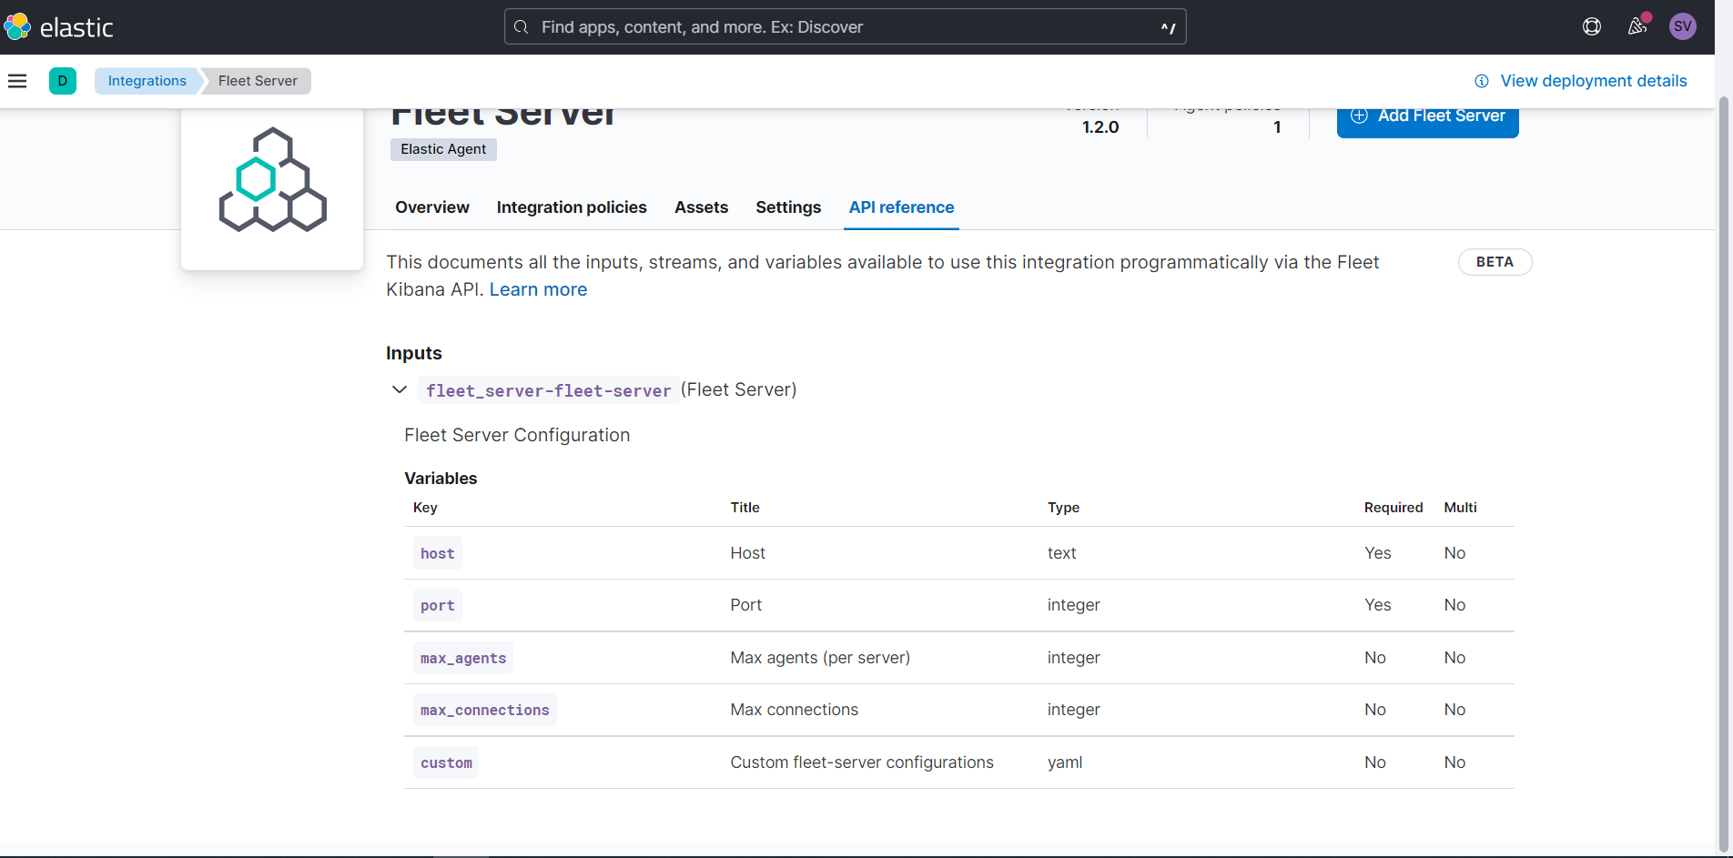The image size is (1733, 858).
Task: Click the BETA badge
Action: tap(1494, 262)
